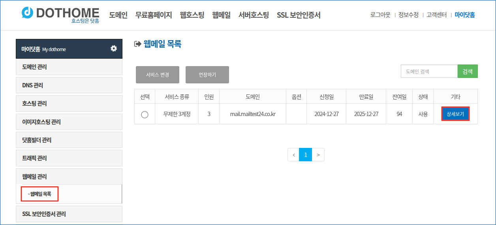Open the 도메인 top menu

click(x=118, y=15)
